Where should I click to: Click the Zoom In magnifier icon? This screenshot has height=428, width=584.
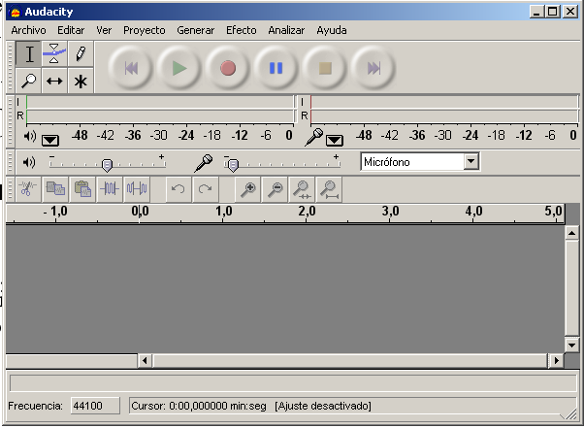pos(248,189)
